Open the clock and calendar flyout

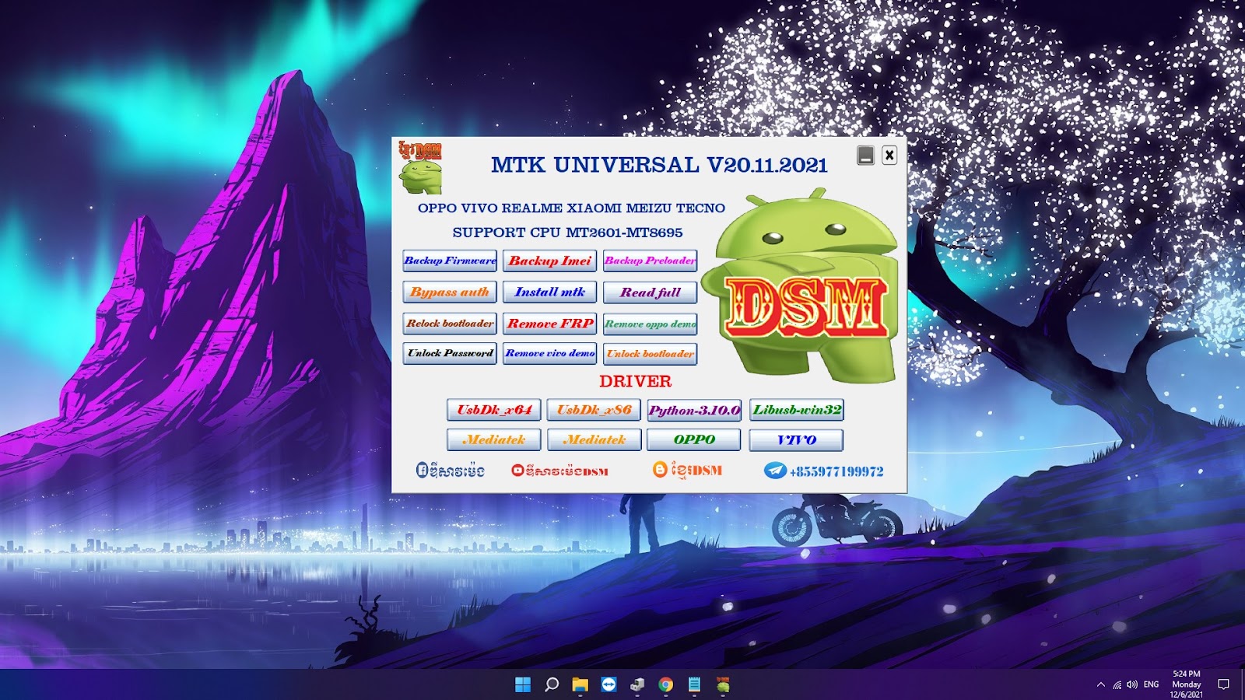point(1187,684)
